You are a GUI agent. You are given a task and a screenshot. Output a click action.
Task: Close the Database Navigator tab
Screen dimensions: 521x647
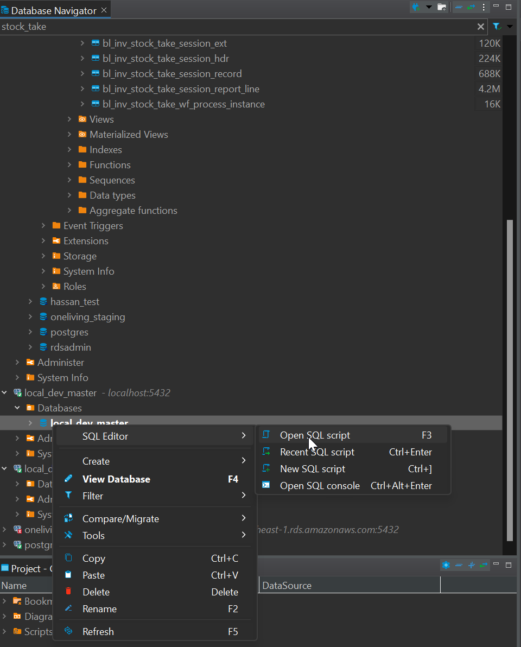click(104, 10)
